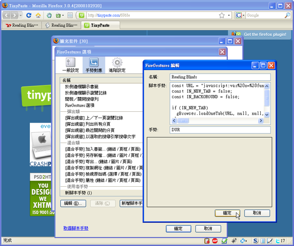Screen dimensions: 294x246
Task: Select [彈出視窗] 最近關閉的分頁 row
Action: pyautogui.click(x=101, y=130)
